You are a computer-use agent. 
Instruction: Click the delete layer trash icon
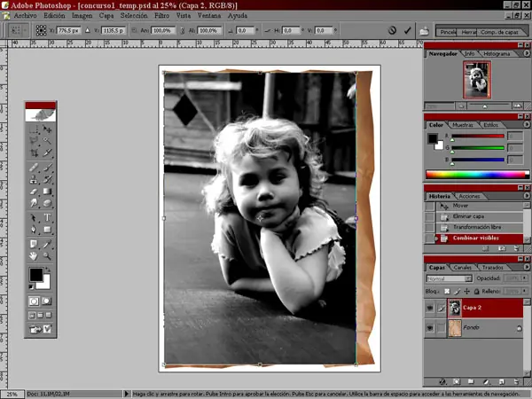(x=518, y=382)
